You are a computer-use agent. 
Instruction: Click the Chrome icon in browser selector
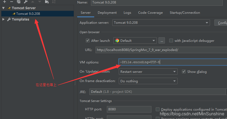[117, 40]
